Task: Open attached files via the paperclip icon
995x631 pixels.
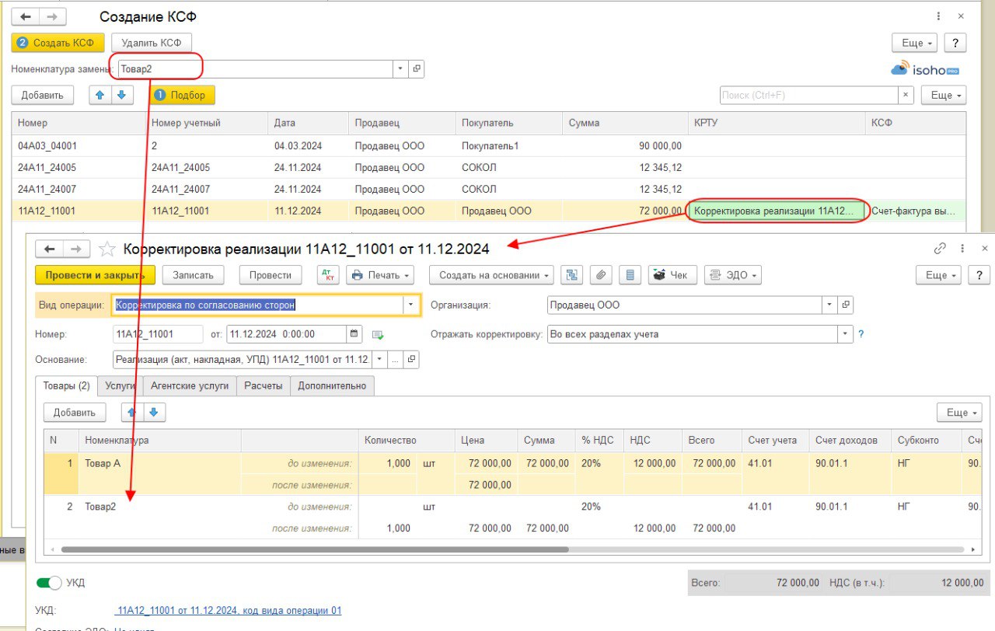Action: click(x=601, y=275)
